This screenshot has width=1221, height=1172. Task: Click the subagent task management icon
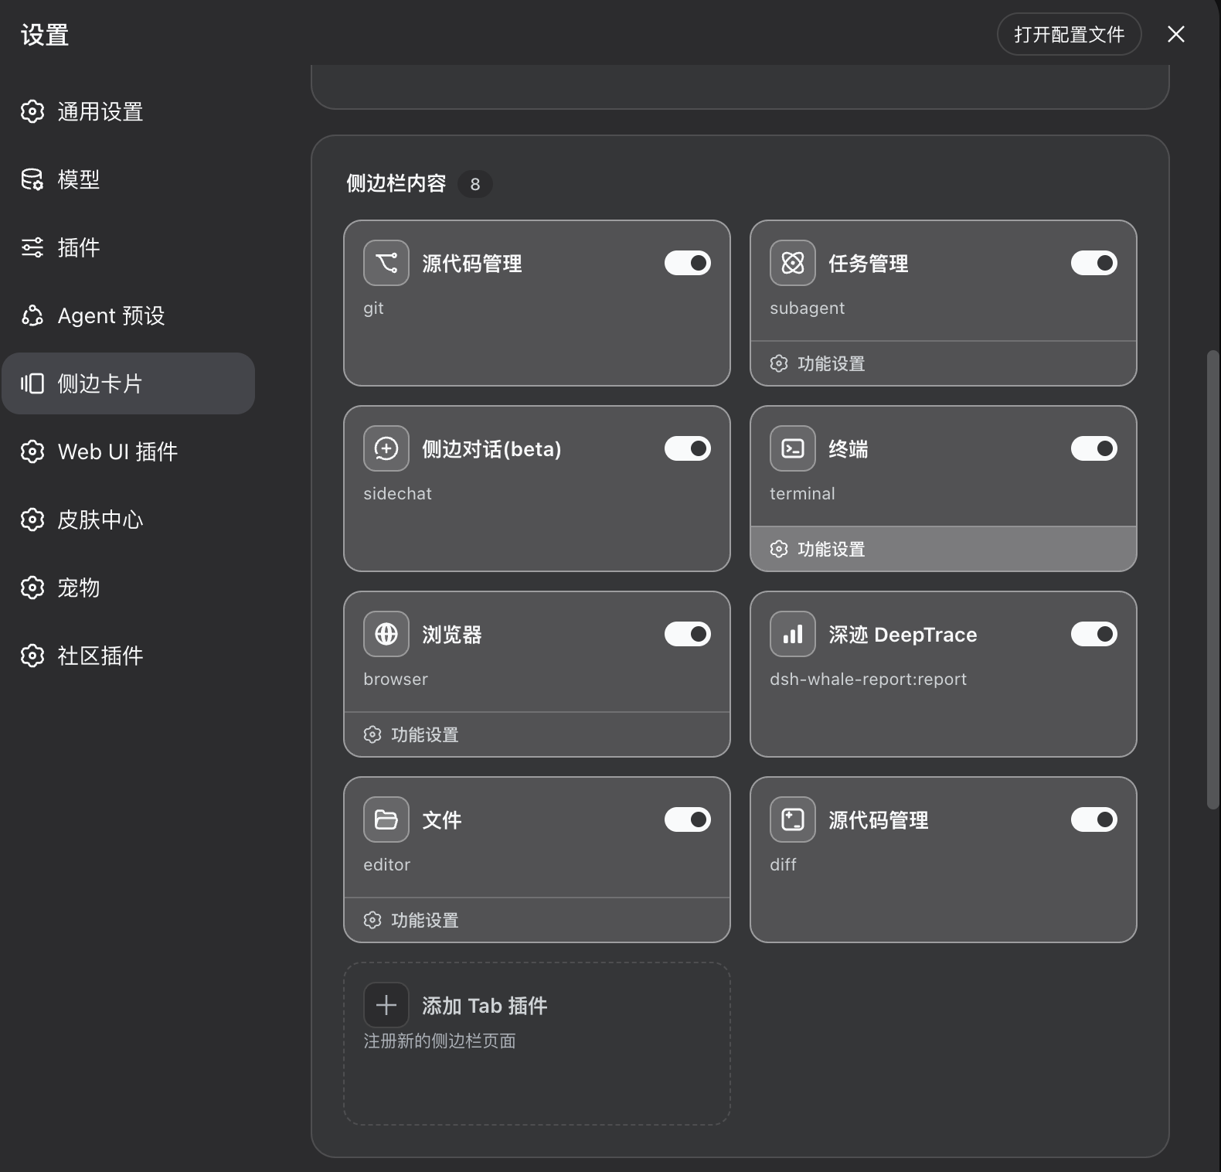(x=793, y=263)
